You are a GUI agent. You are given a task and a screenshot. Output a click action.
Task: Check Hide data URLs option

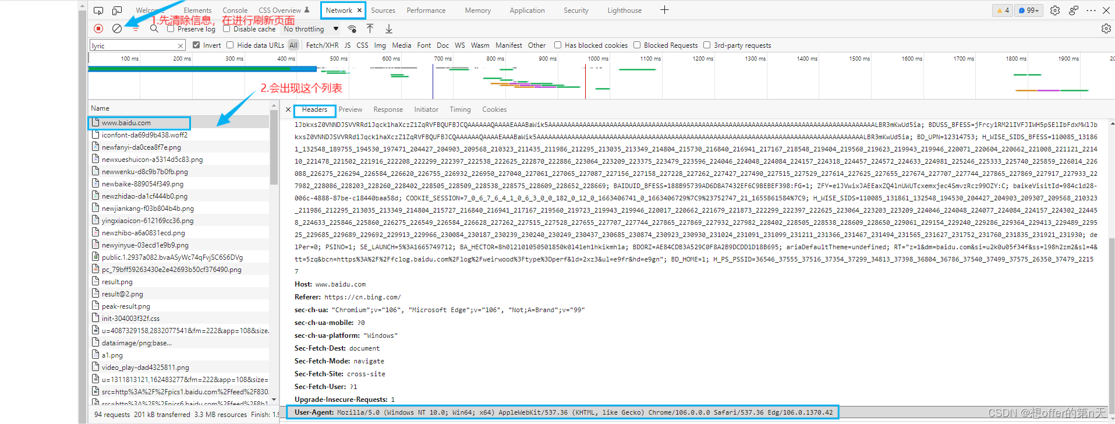(230, 45)
